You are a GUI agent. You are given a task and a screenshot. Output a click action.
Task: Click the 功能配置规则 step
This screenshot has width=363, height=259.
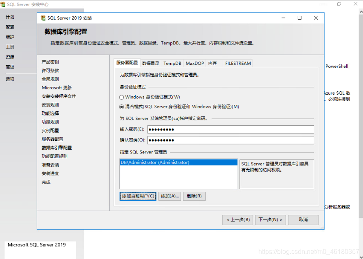pyautogui.click(x=55, y=156)
